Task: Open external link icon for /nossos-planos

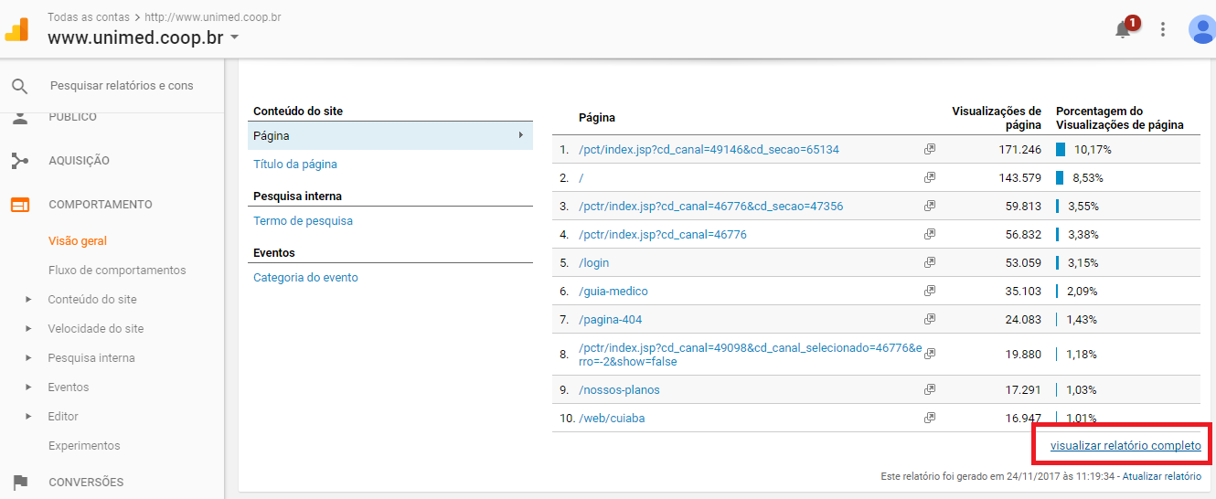Action: pos(930,389)
